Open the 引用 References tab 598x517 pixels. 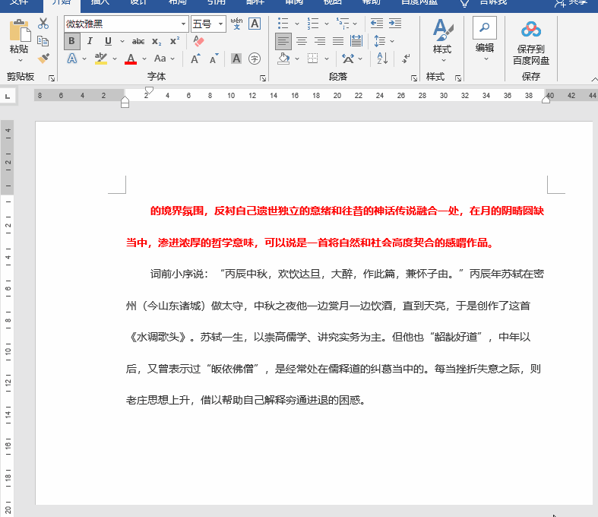click(217, 3)
